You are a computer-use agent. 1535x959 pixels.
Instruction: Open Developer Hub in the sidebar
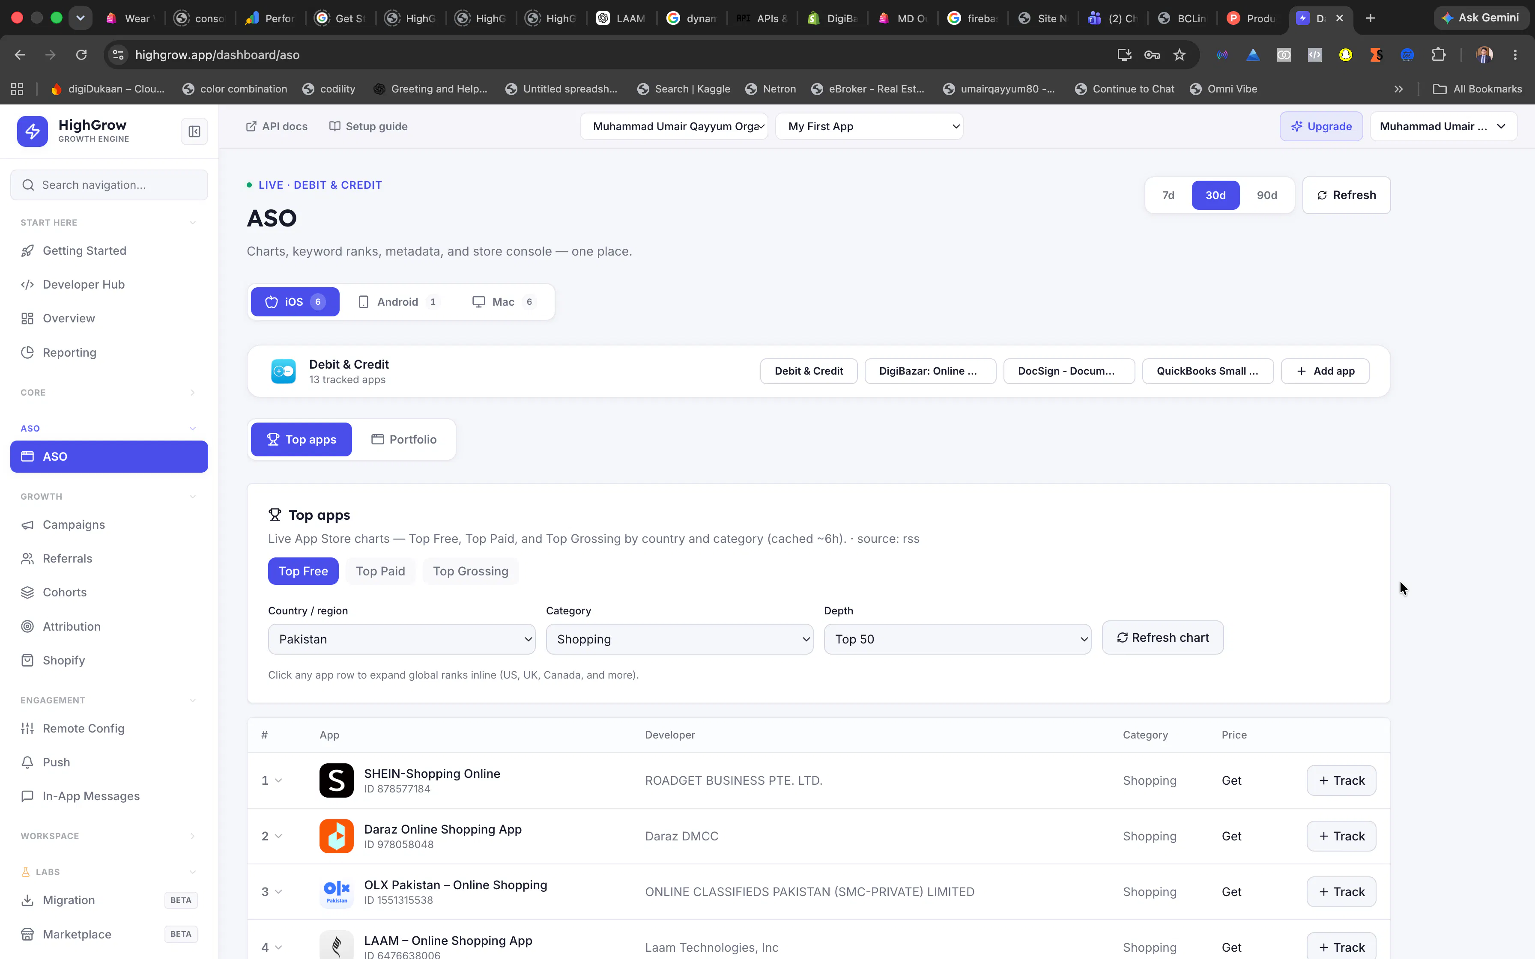click(x=109, y=284)
